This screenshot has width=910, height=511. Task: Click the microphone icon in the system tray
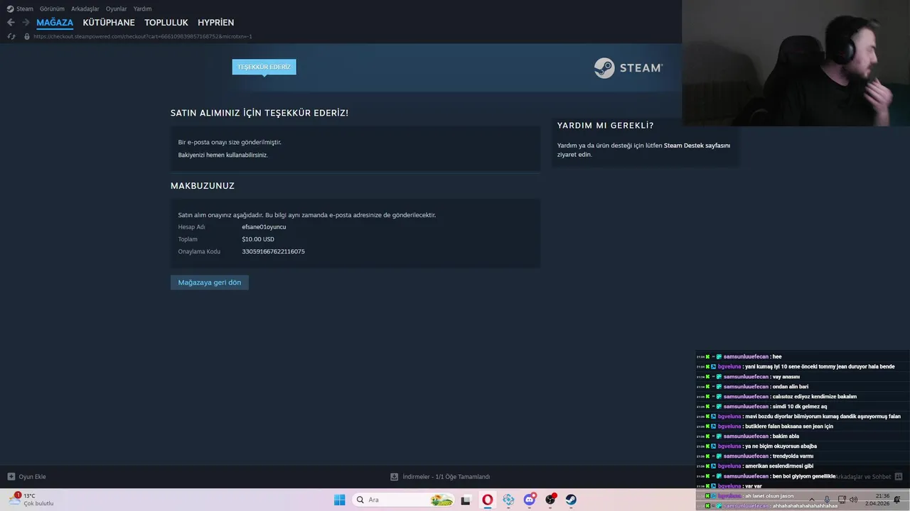827,500
